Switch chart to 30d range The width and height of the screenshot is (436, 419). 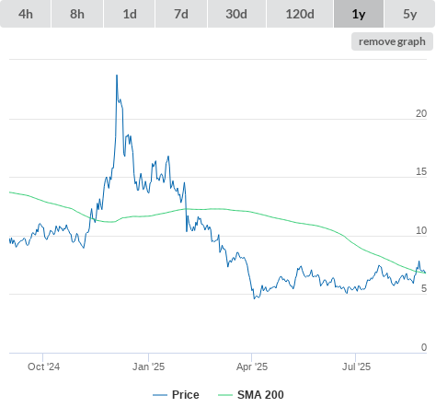(x=236, y=14)
